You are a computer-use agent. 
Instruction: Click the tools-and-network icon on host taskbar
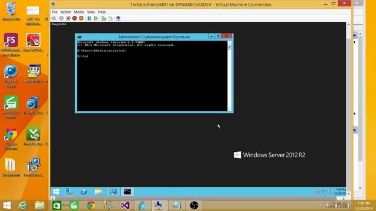[108, 205]
